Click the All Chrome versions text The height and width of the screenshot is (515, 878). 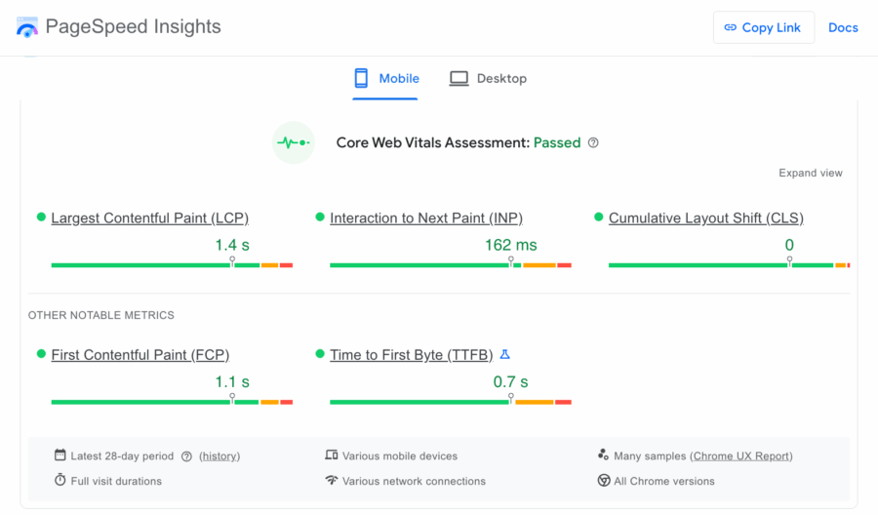point(664,482)
